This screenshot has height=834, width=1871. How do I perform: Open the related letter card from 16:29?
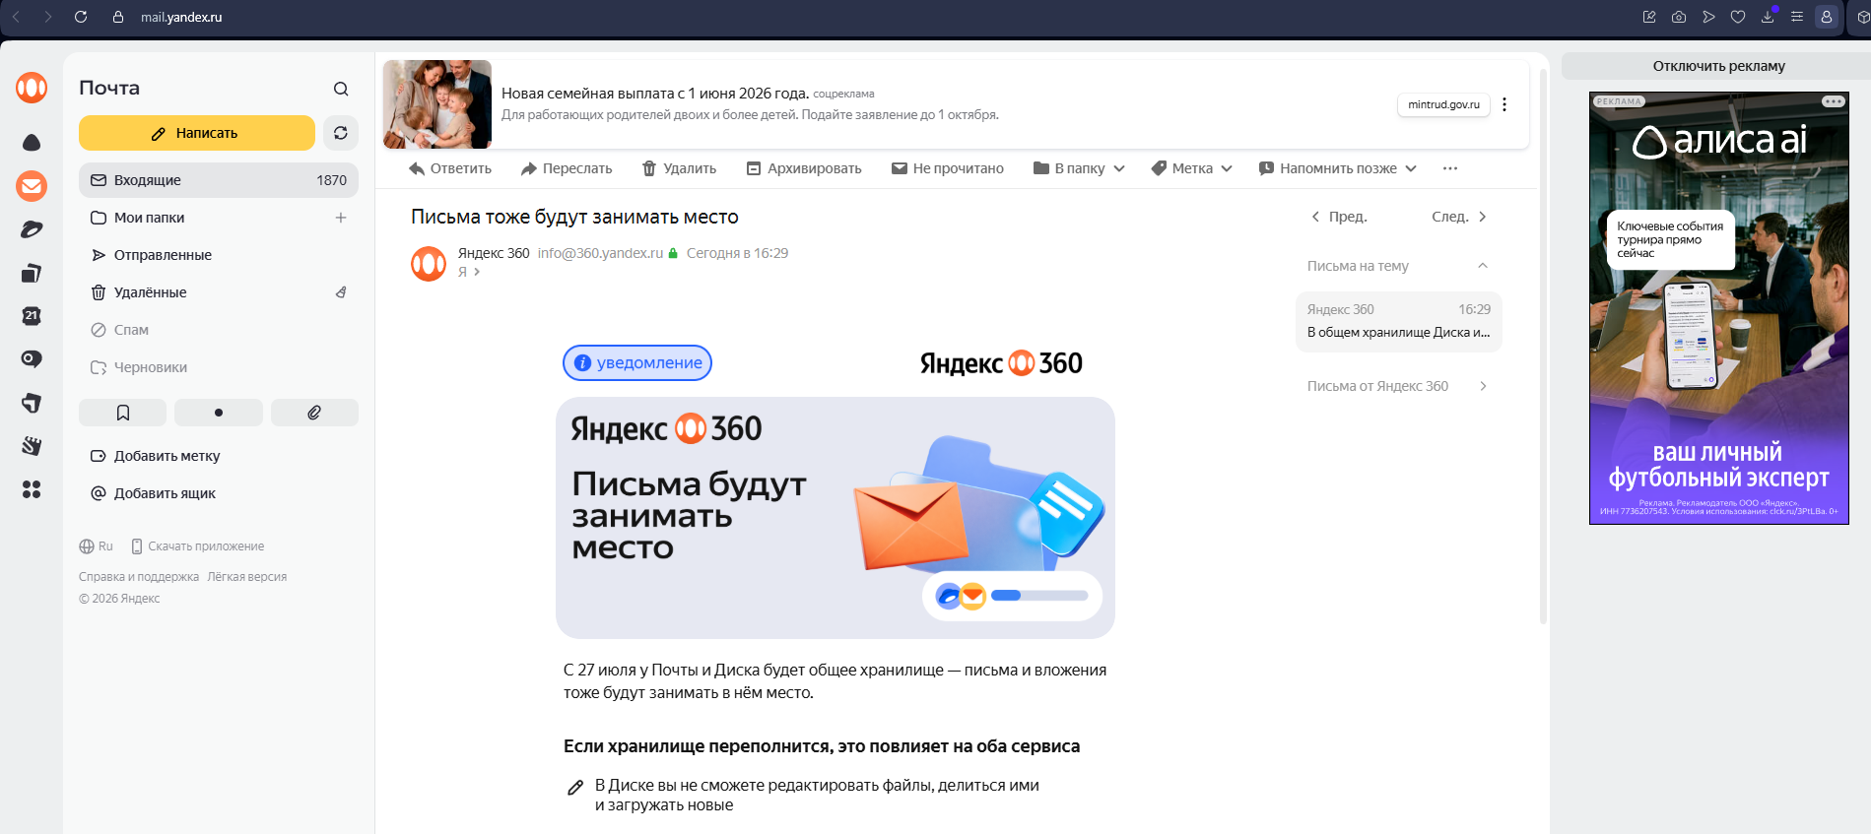coord(1398,321)
